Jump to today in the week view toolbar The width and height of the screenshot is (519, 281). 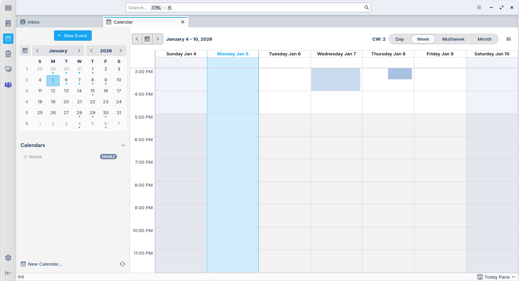147,39
